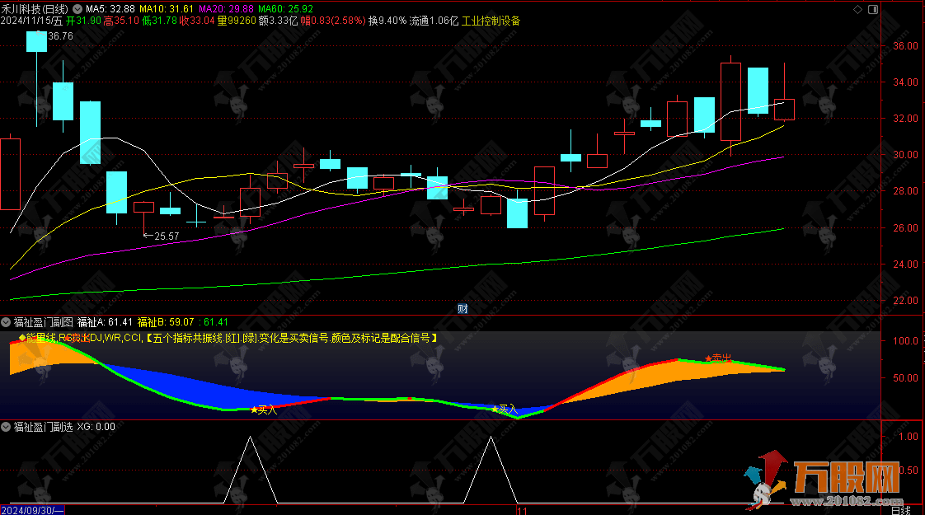Click the 财 finance marker on chart
The image size is (925, 515).
click(x=462, y=308)
